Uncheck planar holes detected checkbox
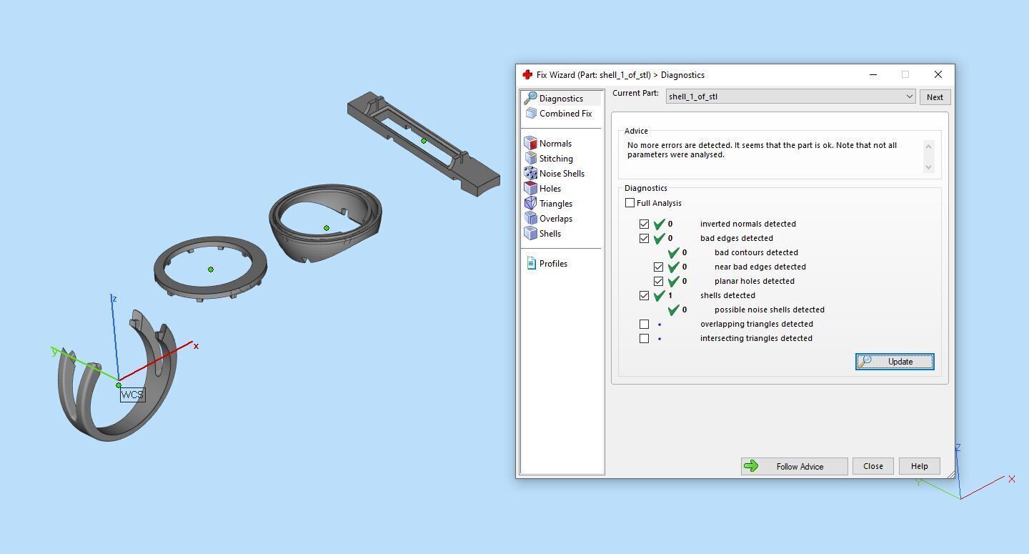1029x554 pixels. pyautogui.click(x=658, y=281)
